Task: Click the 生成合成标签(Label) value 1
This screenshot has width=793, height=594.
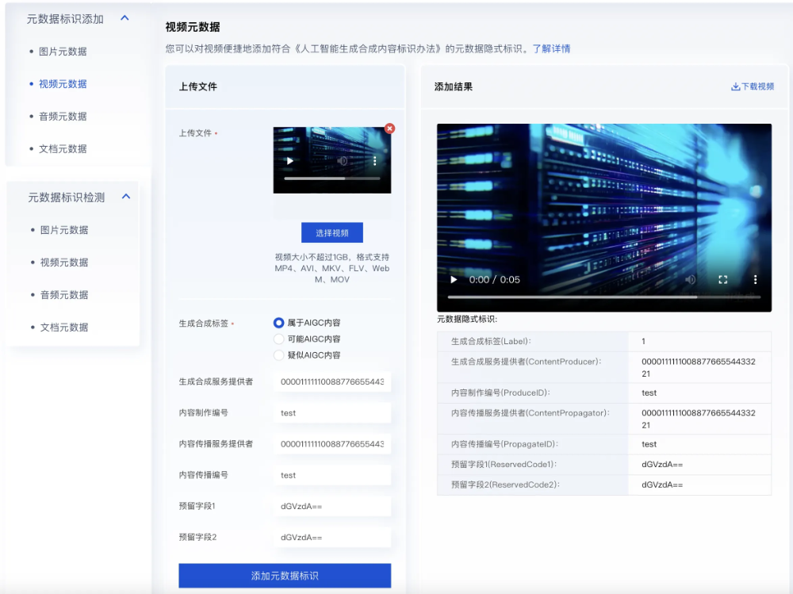Action: 643,342
